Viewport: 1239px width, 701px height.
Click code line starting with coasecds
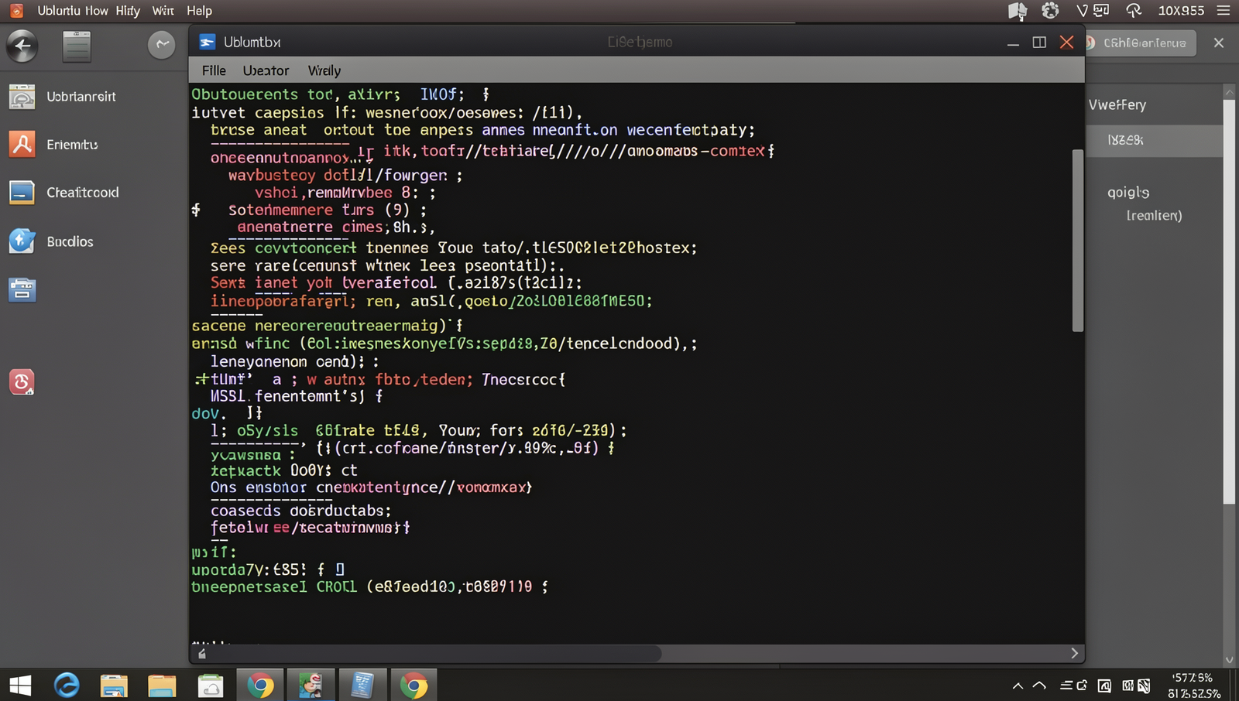pyautogui.click(x=300, y=511)
